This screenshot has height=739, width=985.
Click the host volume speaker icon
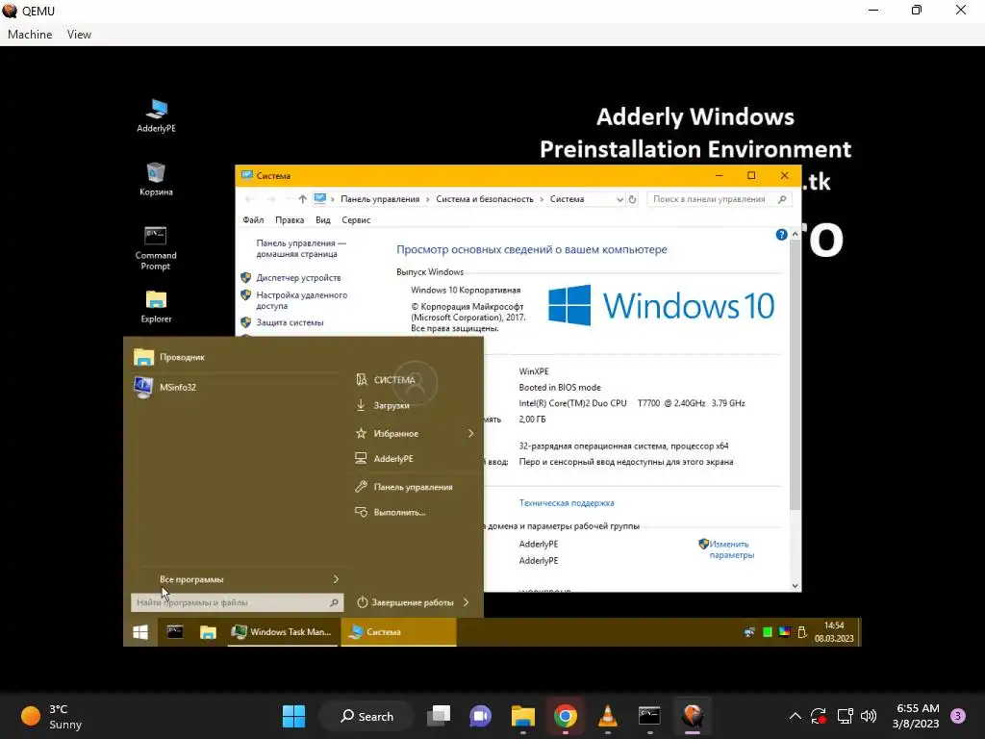click(869, 716)
